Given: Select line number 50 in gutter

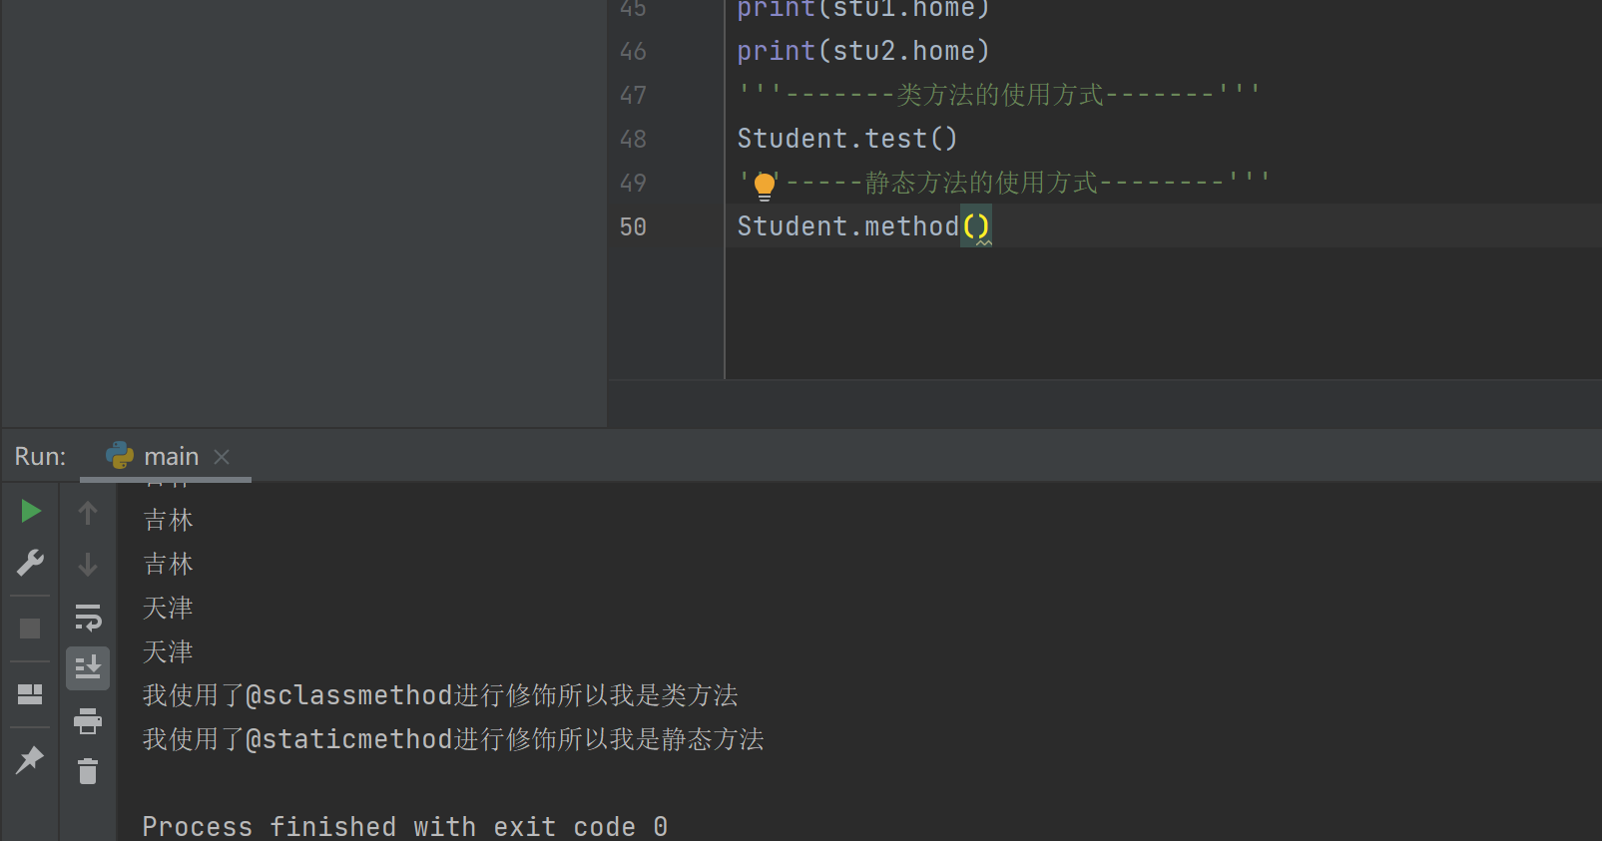Looking at the screenshot, I should [x=633, y=226].
